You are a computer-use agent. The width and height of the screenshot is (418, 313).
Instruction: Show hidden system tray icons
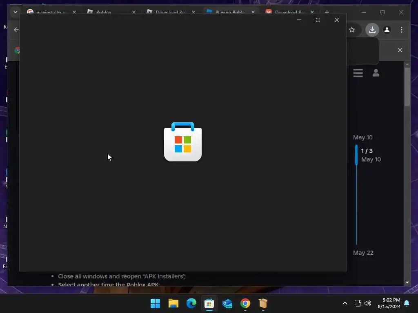tap(345, 303)
